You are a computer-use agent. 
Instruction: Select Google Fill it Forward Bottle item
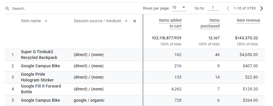tap(41, 89)
